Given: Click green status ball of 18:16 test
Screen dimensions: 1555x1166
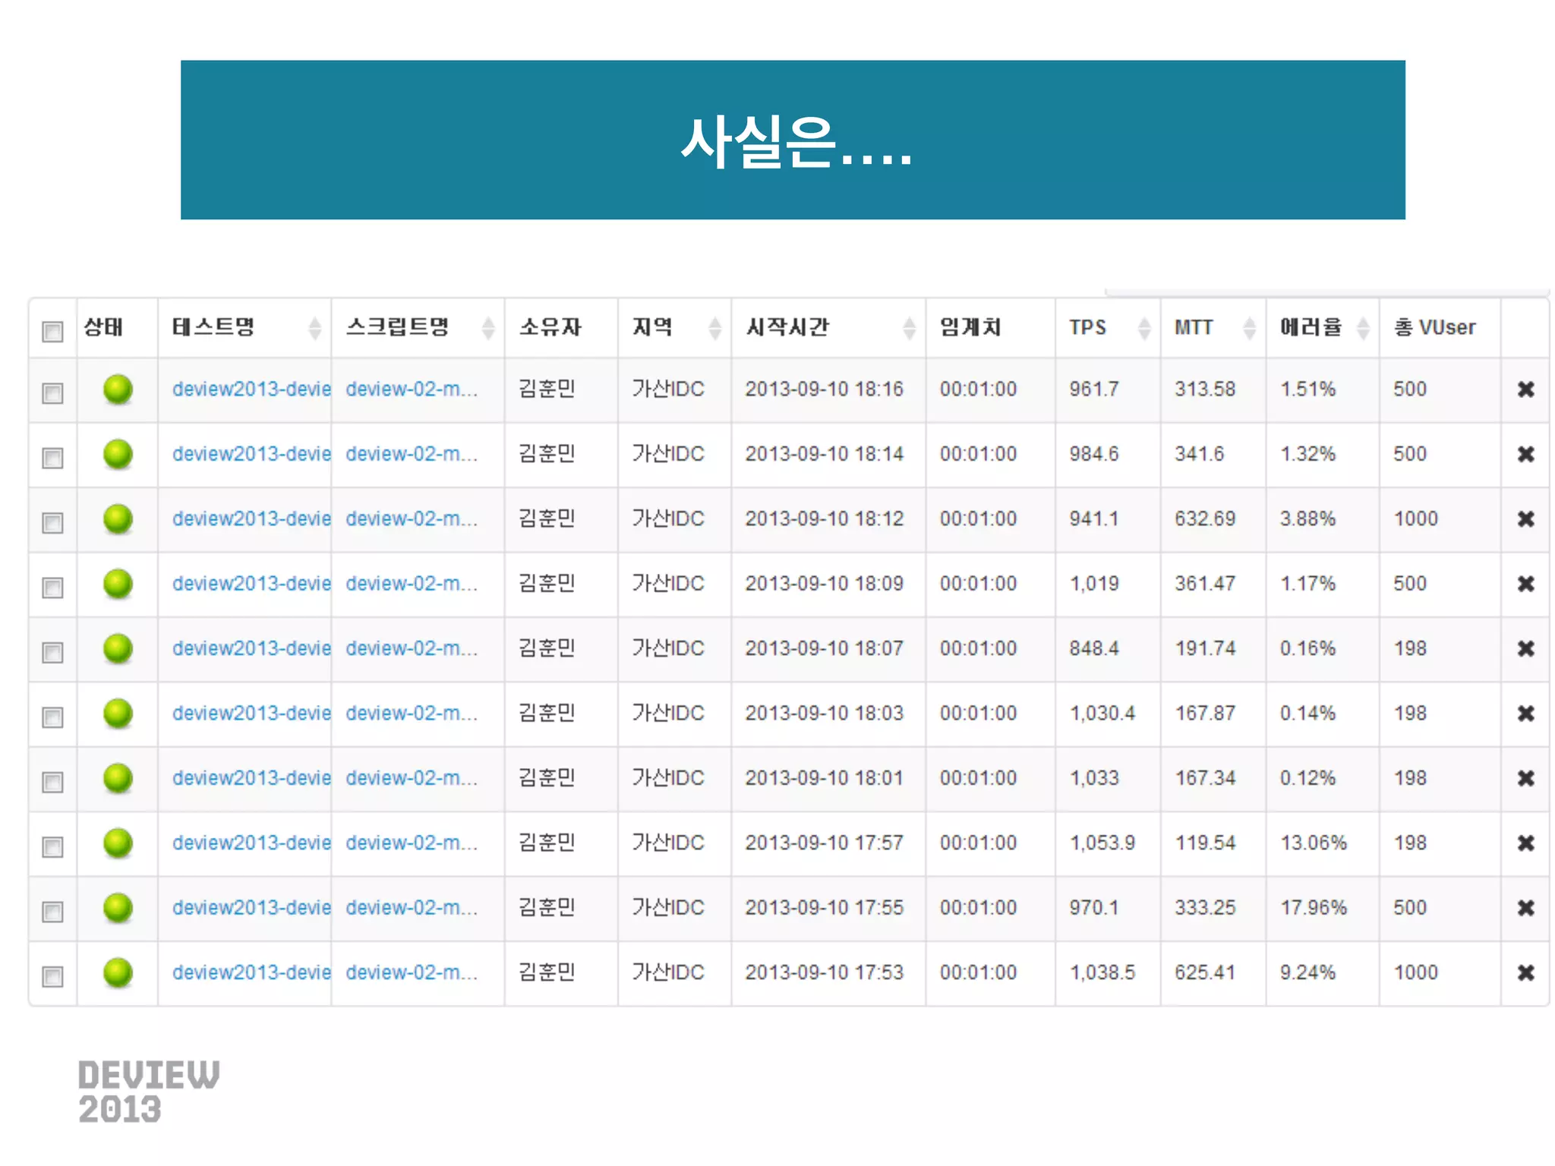Looking at the screenshot, I should [x=118, y=389].
